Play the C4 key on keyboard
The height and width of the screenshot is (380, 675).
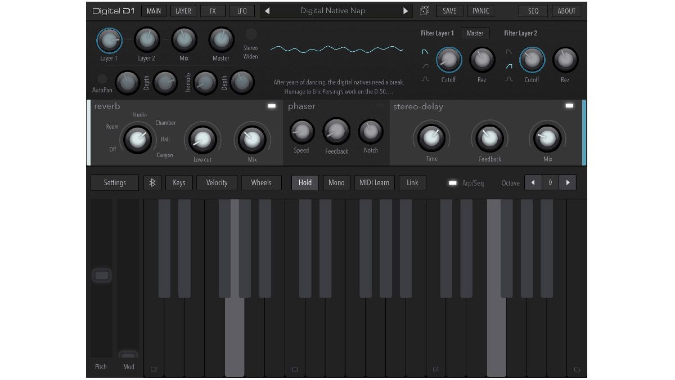point(436,338)
